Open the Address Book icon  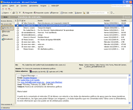pos(88,13)
